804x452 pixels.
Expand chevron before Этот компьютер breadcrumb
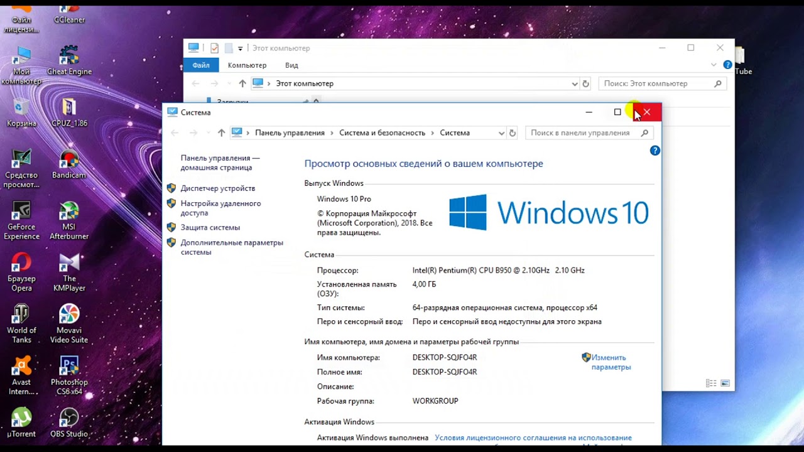(x=269, y=83)
